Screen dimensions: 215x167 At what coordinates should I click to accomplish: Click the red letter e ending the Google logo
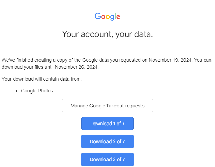[118, 17]
